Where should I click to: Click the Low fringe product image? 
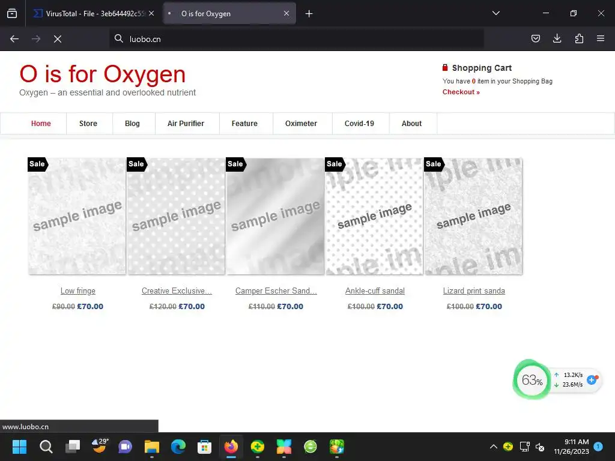[77, 216]
